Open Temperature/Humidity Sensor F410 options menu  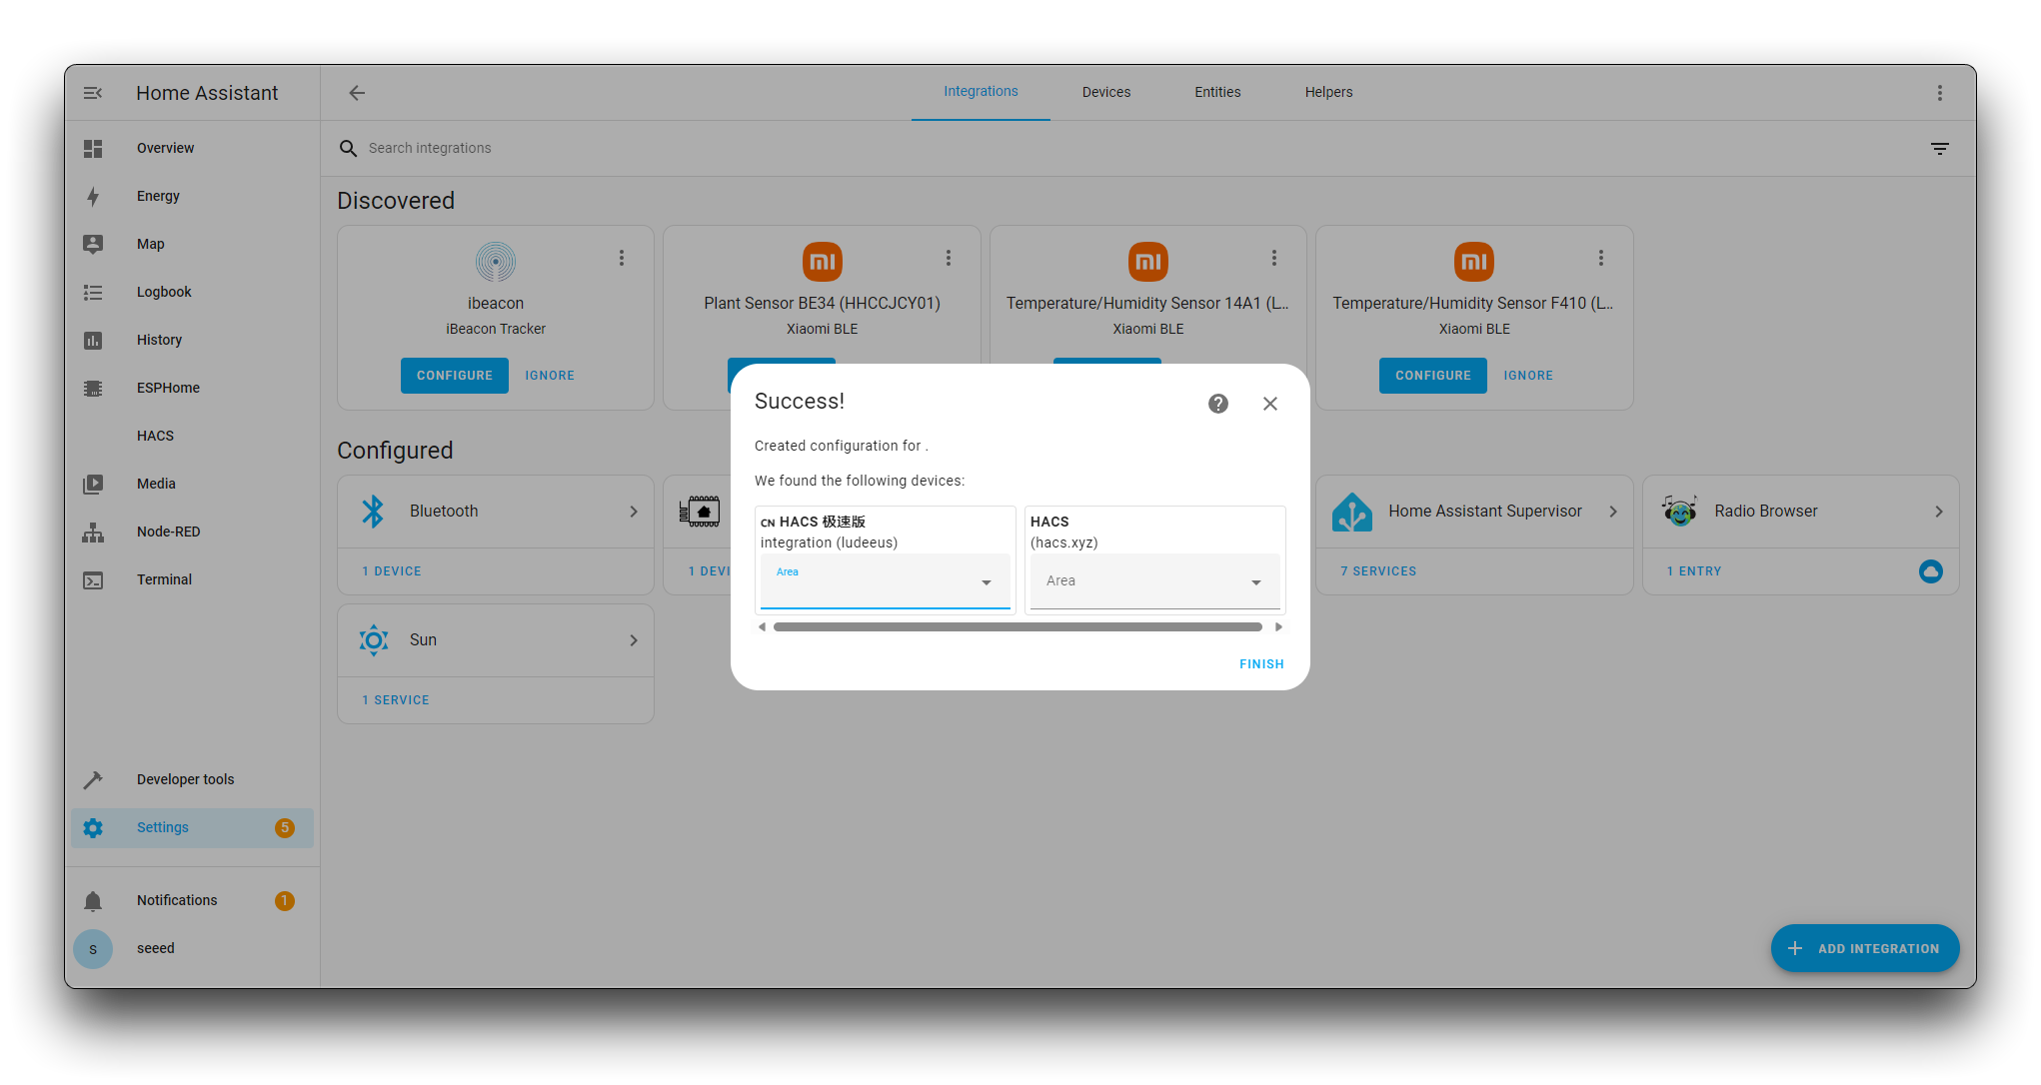point(1600,258)
